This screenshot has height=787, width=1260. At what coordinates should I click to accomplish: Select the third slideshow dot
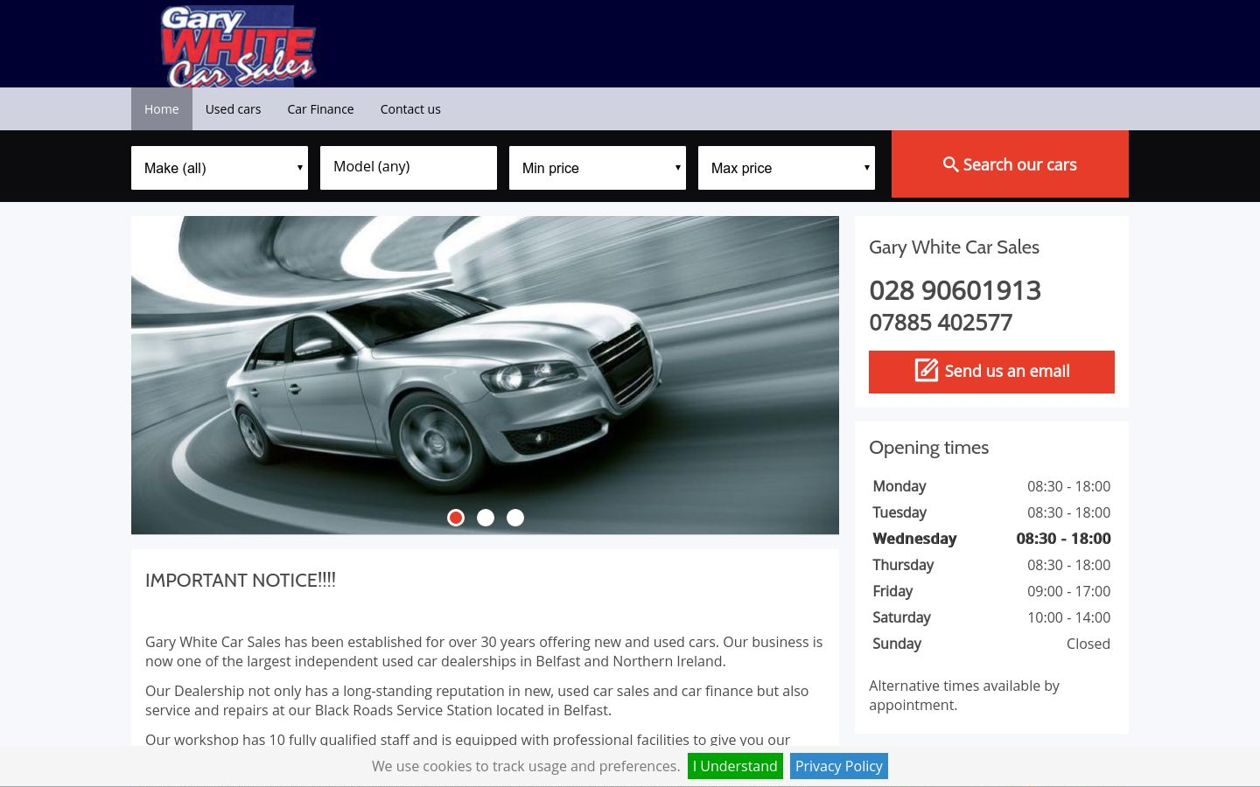515,518
